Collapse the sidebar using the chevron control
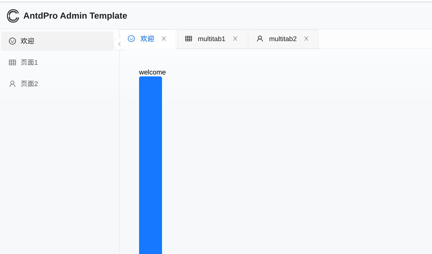The image size is (432, 254). 119,44
